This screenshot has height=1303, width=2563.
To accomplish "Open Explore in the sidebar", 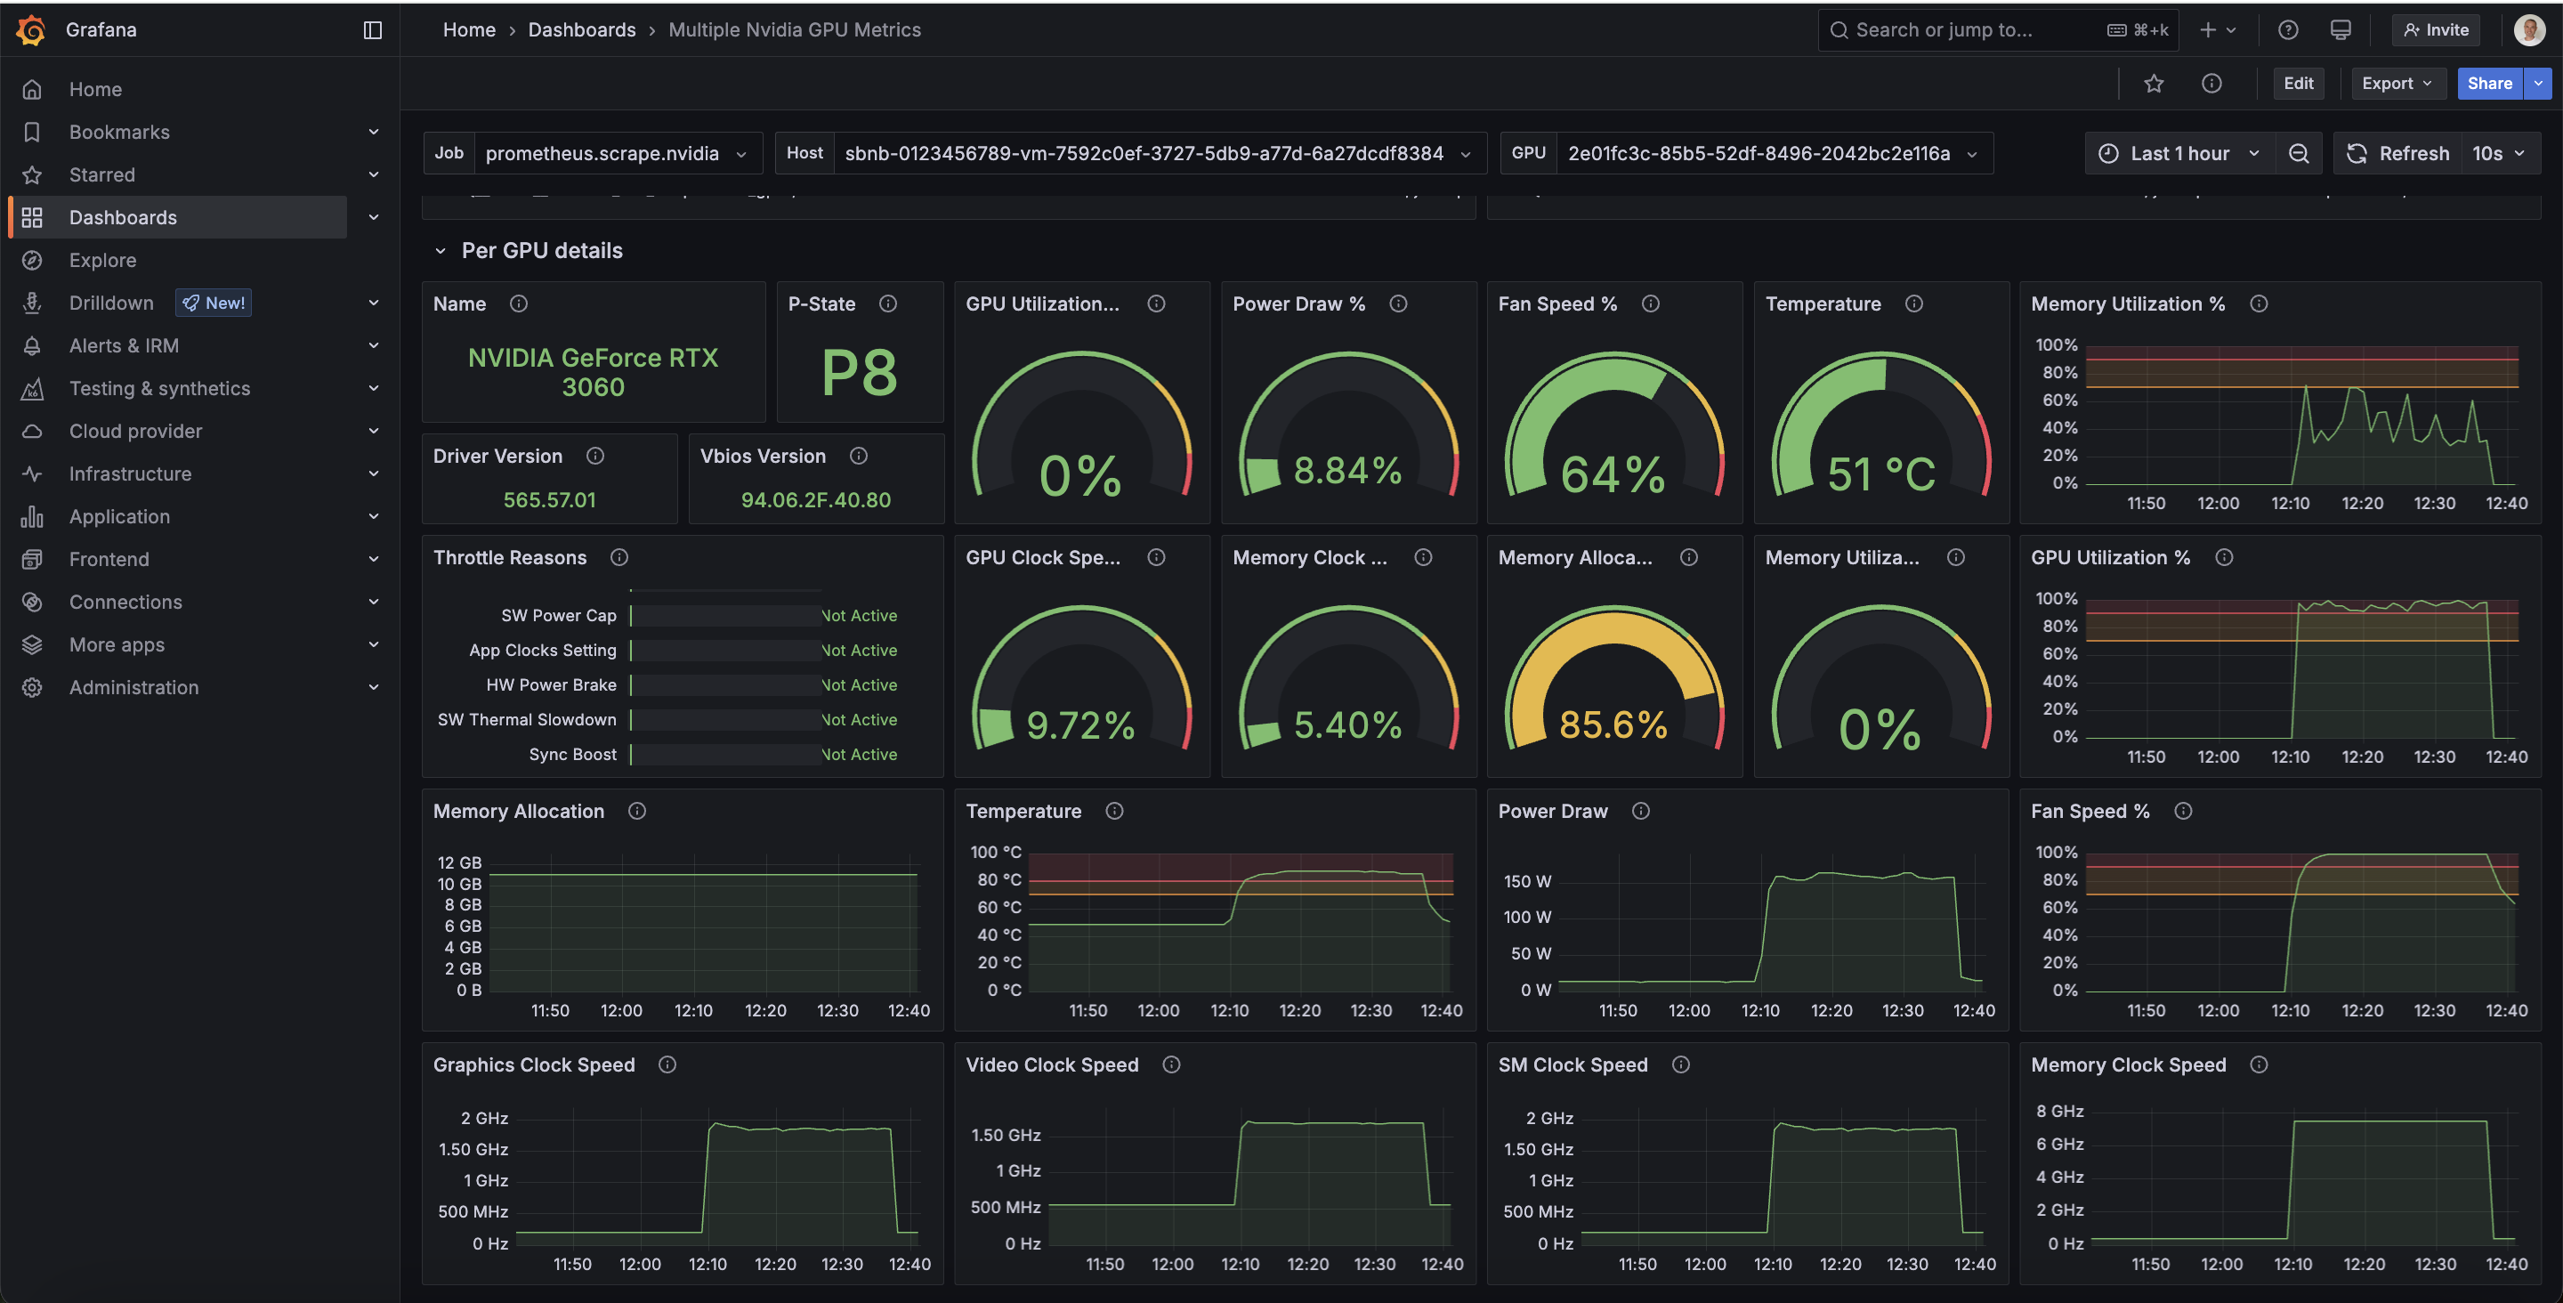I will coord(102,260).
